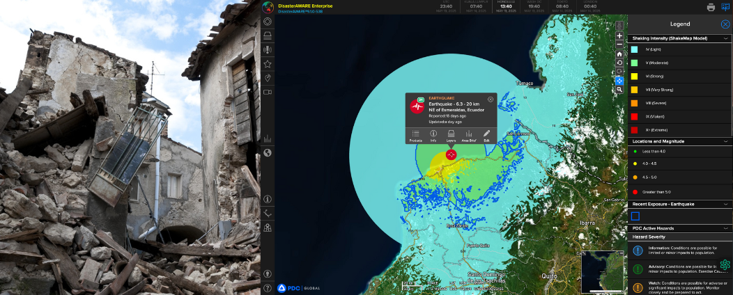Screen dimensions: 733x295
Task: Select the orange Watch severity icon
Action: [638, 288]
